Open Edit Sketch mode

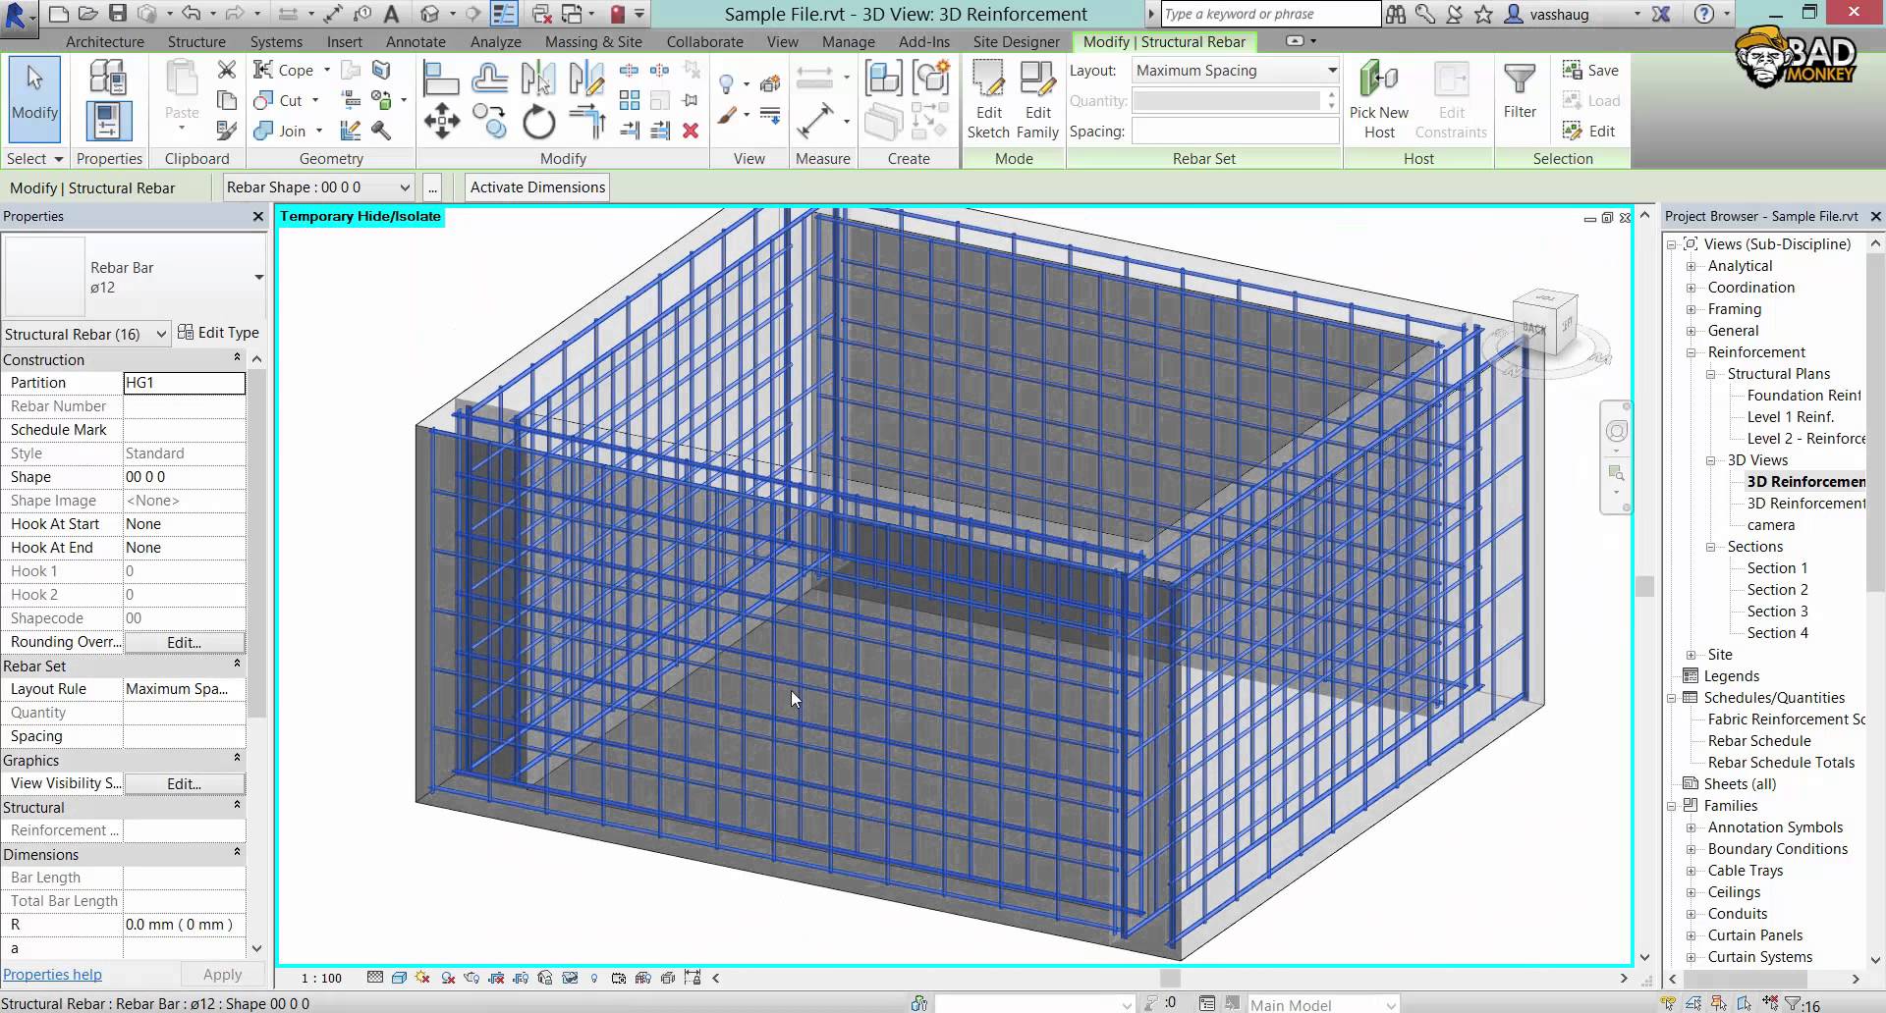pos(988,99)
